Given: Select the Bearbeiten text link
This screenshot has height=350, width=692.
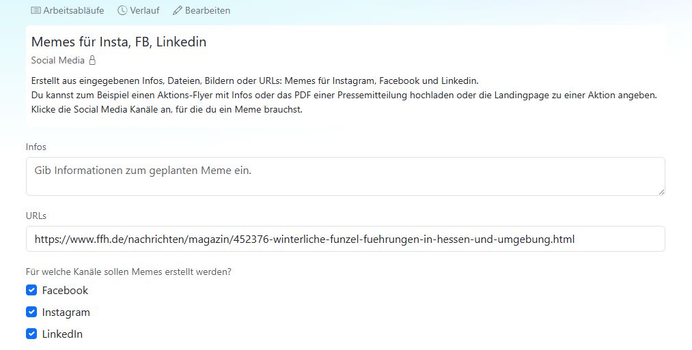Looking at the screenshot, I should click(x=208, y=11).
